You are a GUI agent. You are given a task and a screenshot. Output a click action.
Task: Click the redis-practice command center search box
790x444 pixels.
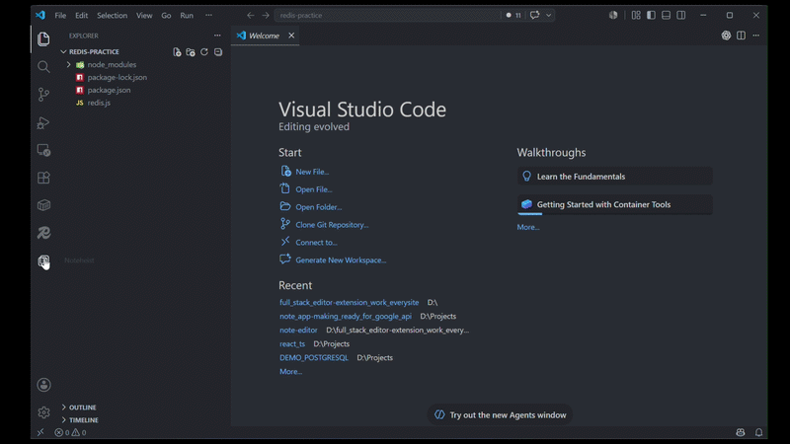point(387,15)
